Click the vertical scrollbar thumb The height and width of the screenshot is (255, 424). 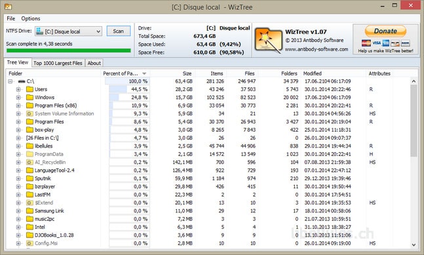(414, 121)
